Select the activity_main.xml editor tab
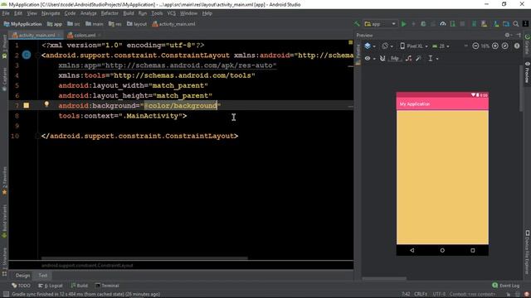Image resolution: width=531 pixels, height=298 pixels. pyautogui.click(x=37, y=35)
